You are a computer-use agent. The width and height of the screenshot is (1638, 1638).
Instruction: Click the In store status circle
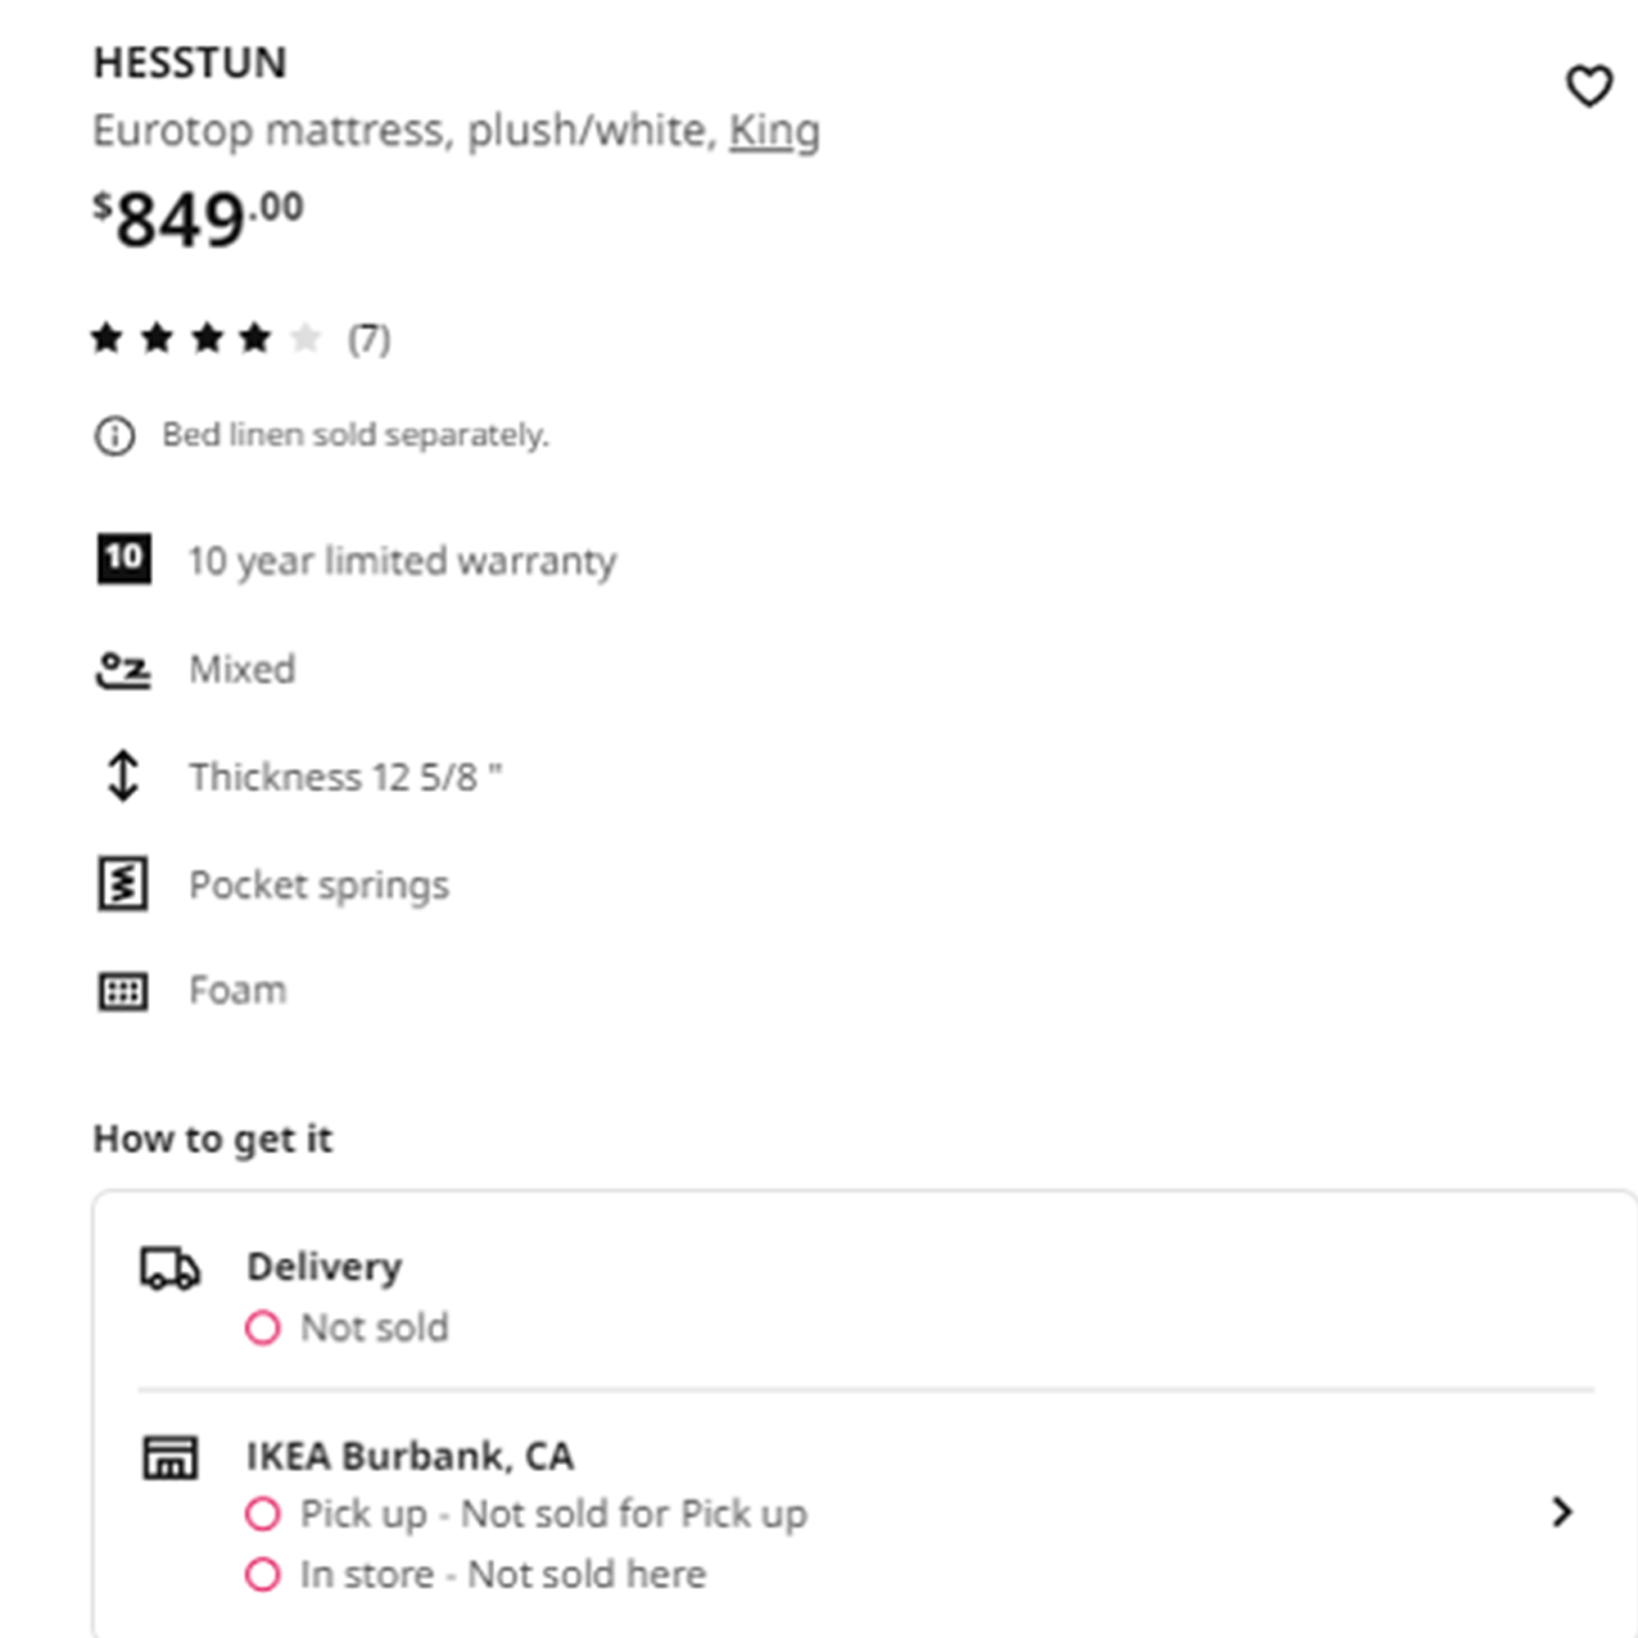(x=263, y=1574)
